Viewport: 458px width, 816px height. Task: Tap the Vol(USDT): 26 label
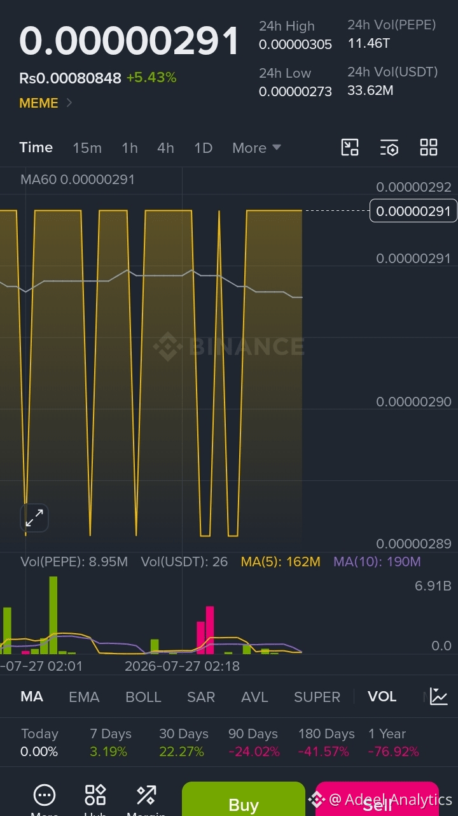184,562
